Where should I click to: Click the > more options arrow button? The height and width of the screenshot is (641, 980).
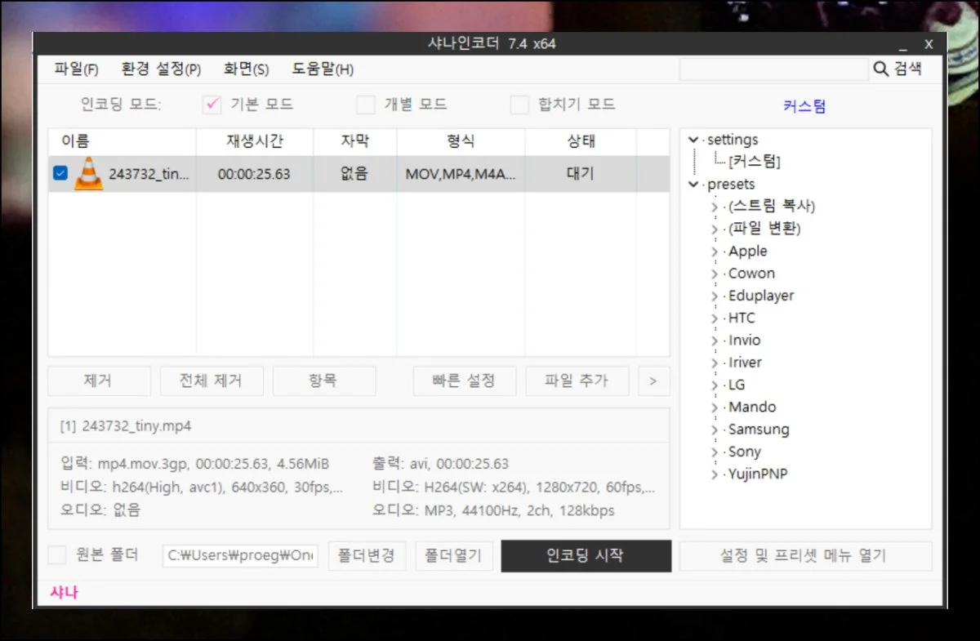pos(653,381)
